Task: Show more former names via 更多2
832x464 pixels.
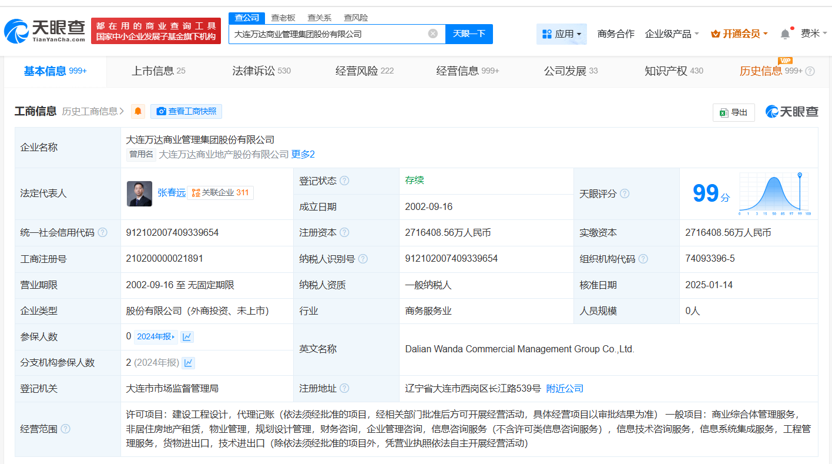Action: point(303,154)
